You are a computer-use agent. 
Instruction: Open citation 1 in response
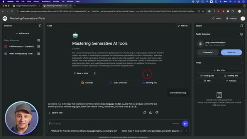[x=130, y=107]
